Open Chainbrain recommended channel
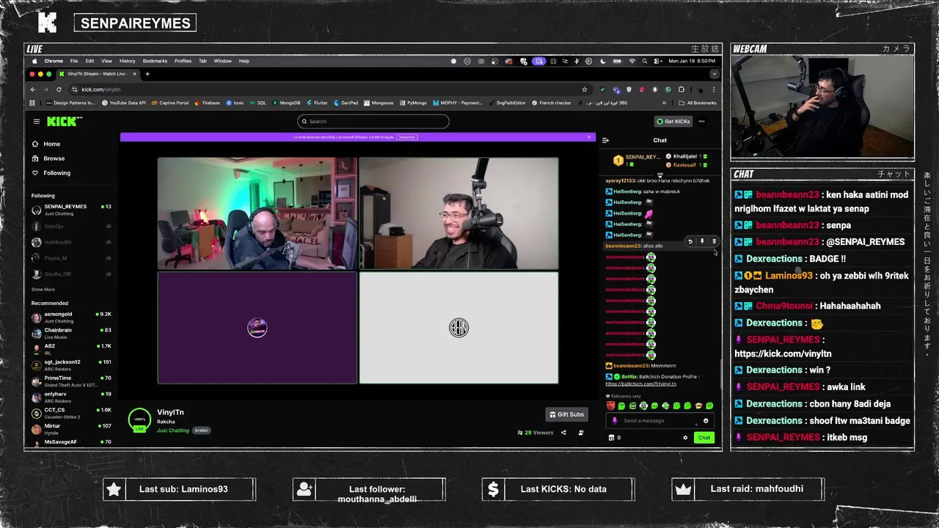The width and height of the screenshot is (939, 528). tap(71, 334)
